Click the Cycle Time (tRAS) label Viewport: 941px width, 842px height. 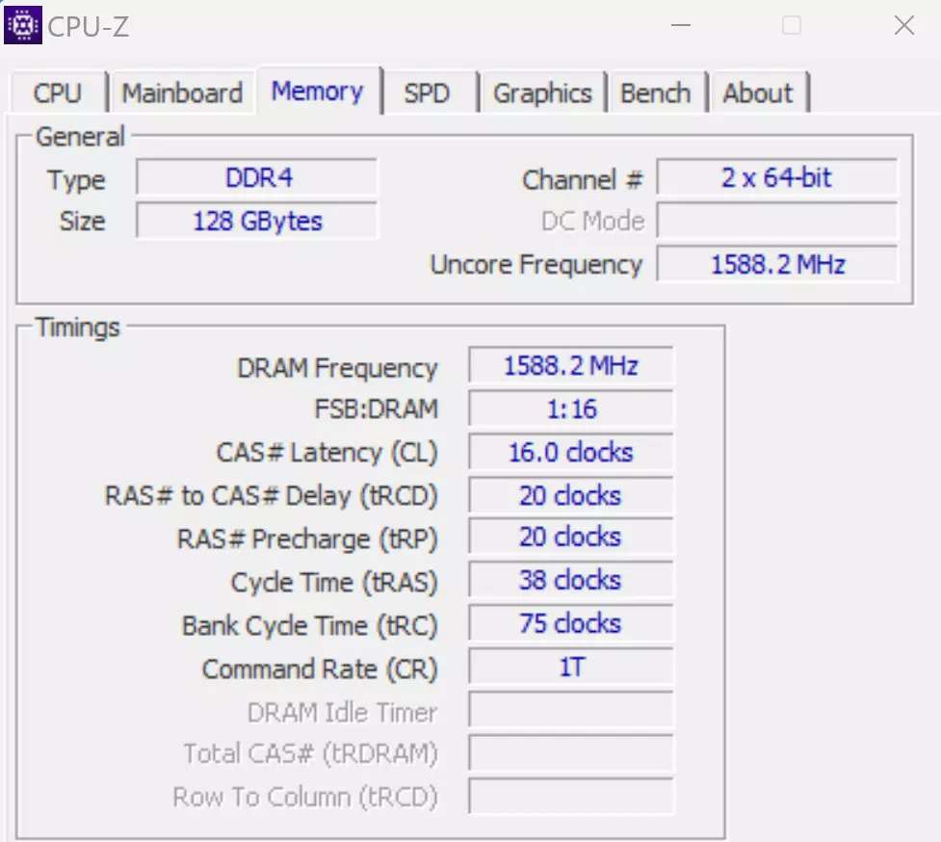click(x=334, y=582)
